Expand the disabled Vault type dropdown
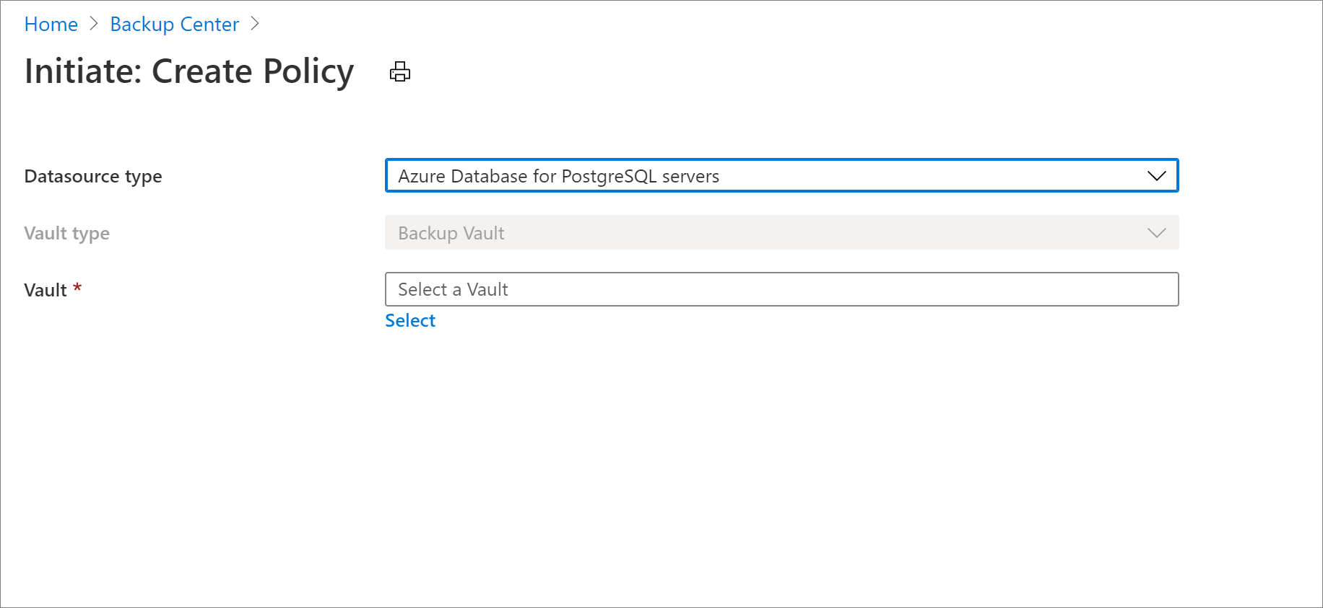 (x=781, y=233)
